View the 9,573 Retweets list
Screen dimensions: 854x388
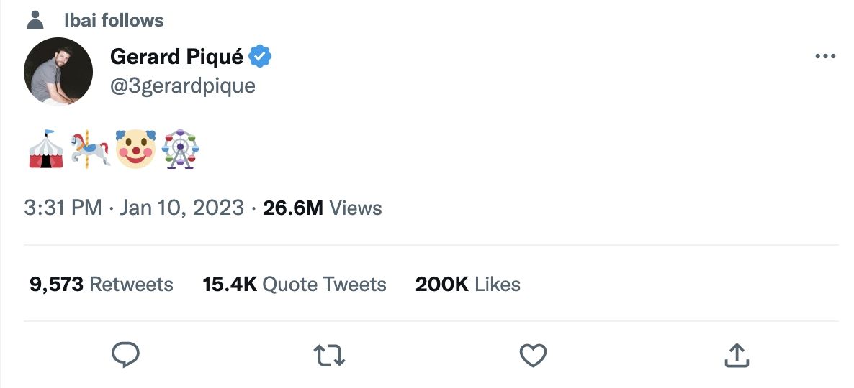[x=101, y=285]
